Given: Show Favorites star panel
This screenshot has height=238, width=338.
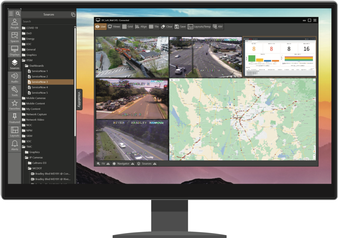Looking at the screenshot, I should tap(15, 105).
